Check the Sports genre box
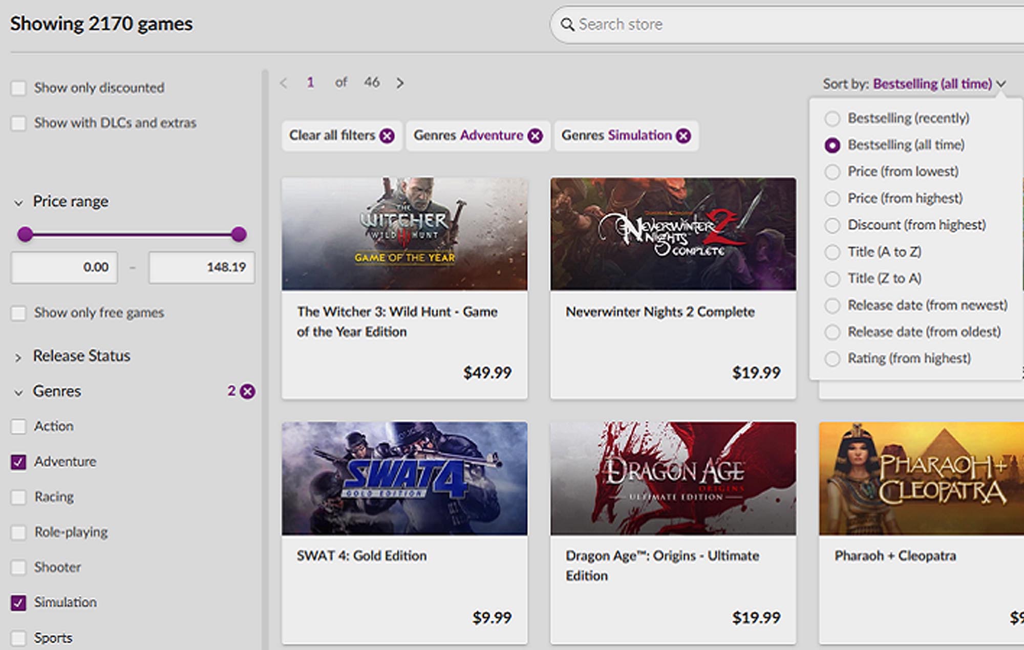This screenshot has width=1024, height=650. tap(18, 638)
